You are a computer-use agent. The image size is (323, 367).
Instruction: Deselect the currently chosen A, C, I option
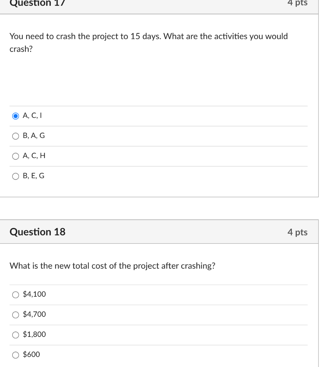(15, 116)
